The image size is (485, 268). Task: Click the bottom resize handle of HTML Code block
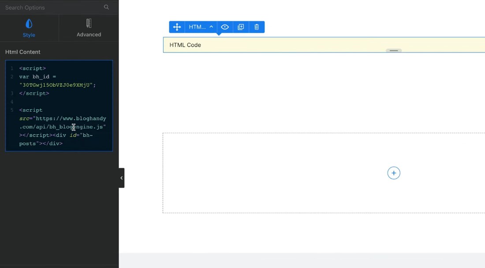[393, 50]
